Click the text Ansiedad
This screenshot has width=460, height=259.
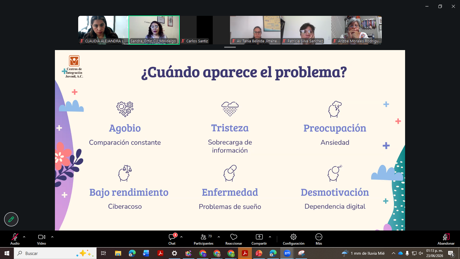click(x=335, y=142)
